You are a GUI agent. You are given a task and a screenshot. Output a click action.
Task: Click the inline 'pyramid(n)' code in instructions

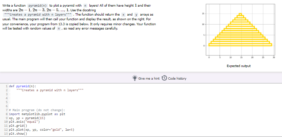point(38,6)
